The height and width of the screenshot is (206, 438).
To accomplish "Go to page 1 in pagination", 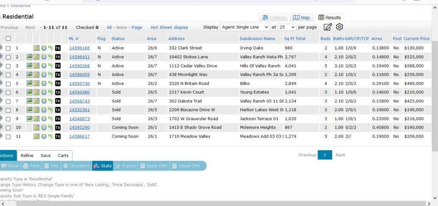I will [325, 155].
